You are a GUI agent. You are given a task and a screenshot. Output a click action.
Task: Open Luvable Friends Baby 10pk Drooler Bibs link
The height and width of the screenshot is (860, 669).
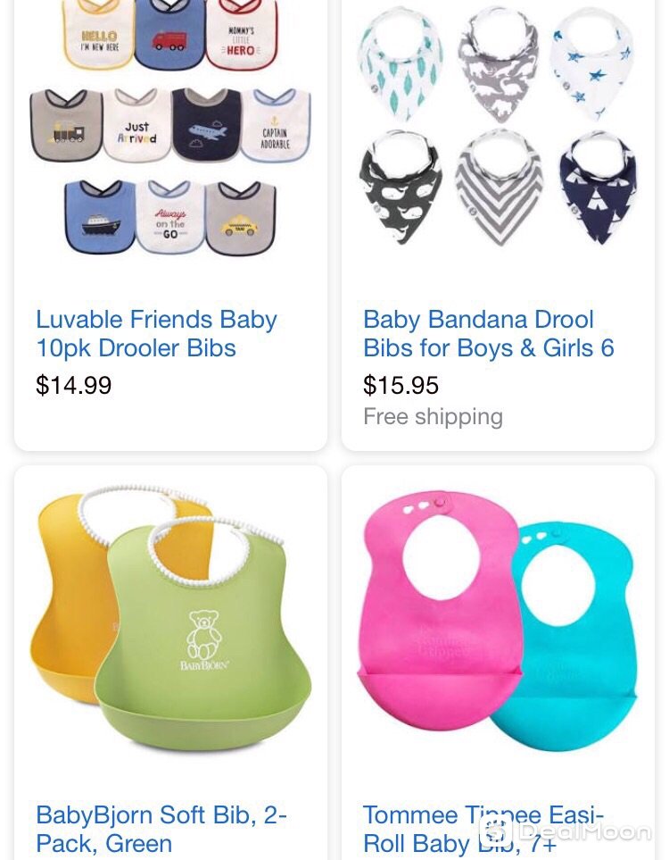tap(157, 333)
